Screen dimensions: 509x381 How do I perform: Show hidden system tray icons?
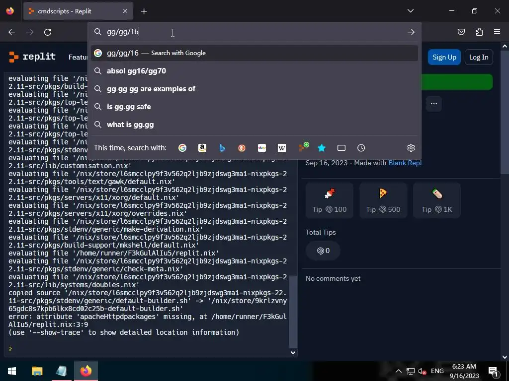[x=399, y=371]
